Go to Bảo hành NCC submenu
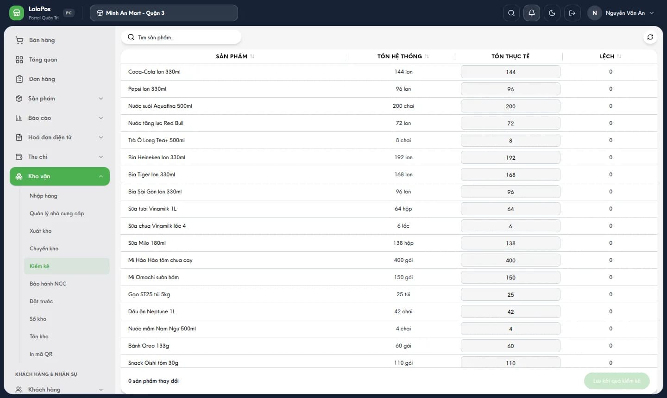The width and height of the screenshot is (667, 398). (67, 284)
